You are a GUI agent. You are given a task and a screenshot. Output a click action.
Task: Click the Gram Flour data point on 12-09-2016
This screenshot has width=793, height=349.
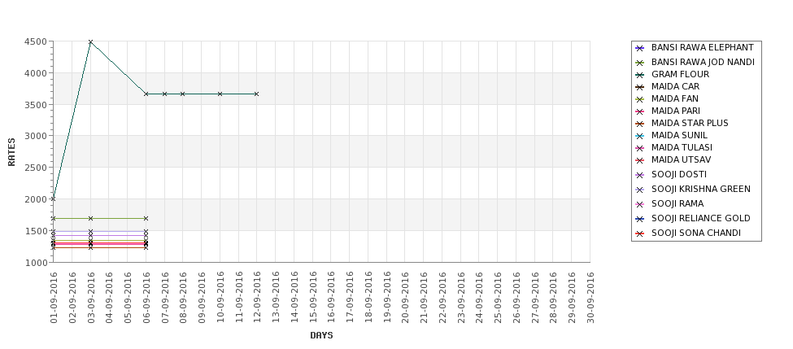click(x=256, y=94)
